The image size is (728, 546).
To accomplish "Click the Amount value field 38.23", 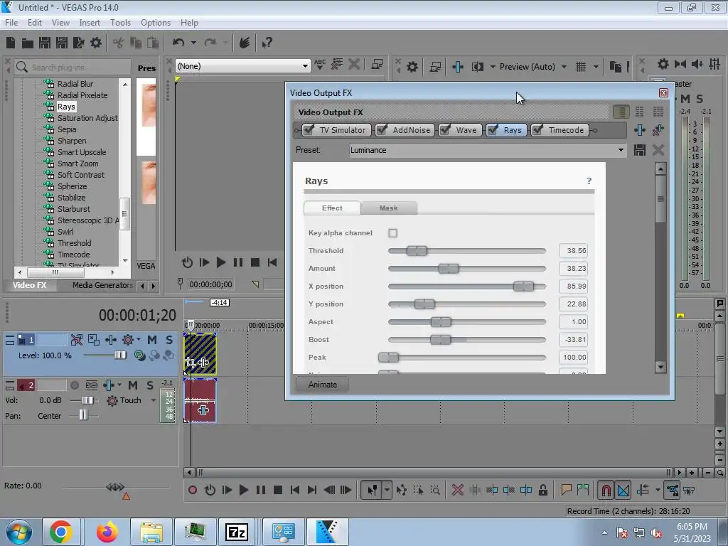I will (x=574, y=268).
